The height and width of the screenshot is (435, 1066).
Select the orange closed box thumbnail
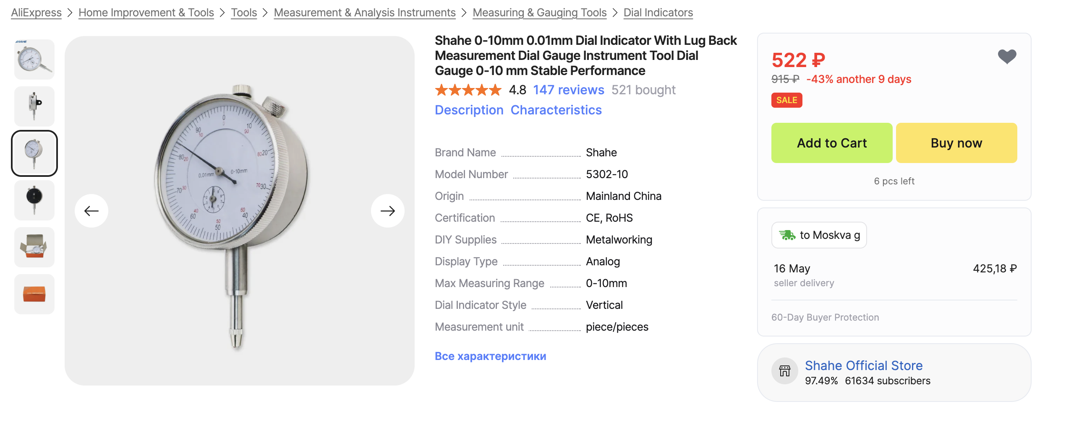pyautogui.click(x=34, y=294)
